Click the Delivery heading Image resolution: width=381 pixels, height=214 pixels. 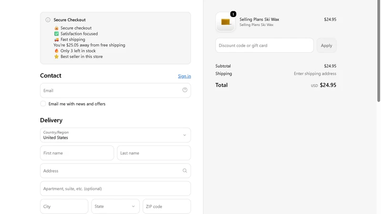51,120
